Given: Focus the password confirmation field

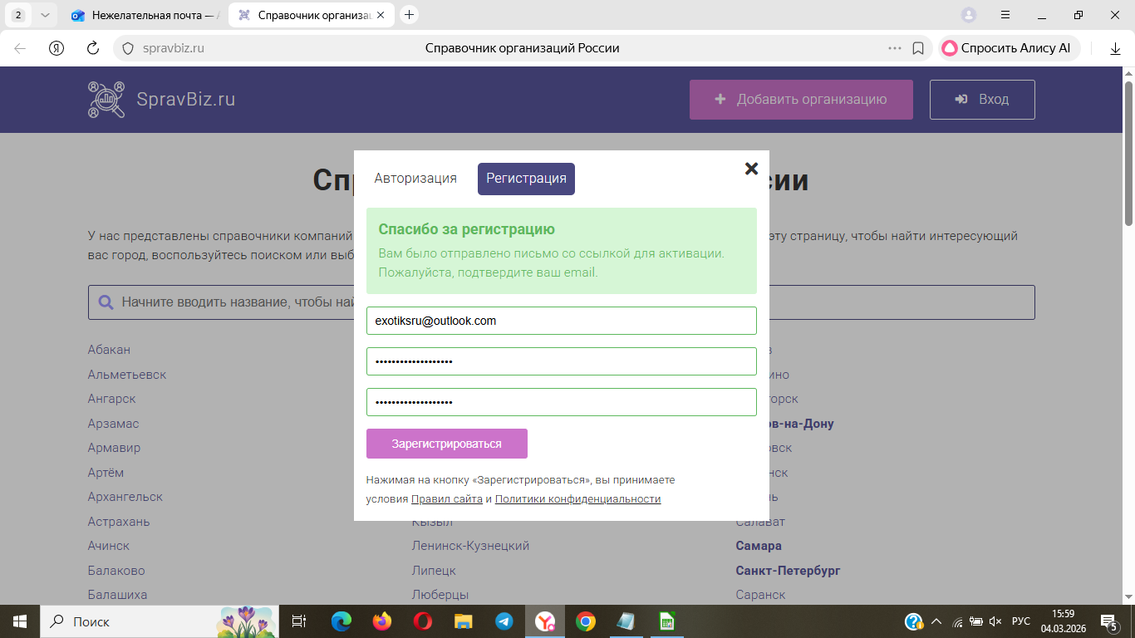Looking at the screenshot, I should [x=562, y=402].
